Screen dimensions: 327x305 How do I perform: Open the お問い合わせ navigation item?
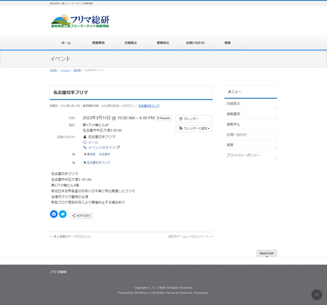pos(195,43)
